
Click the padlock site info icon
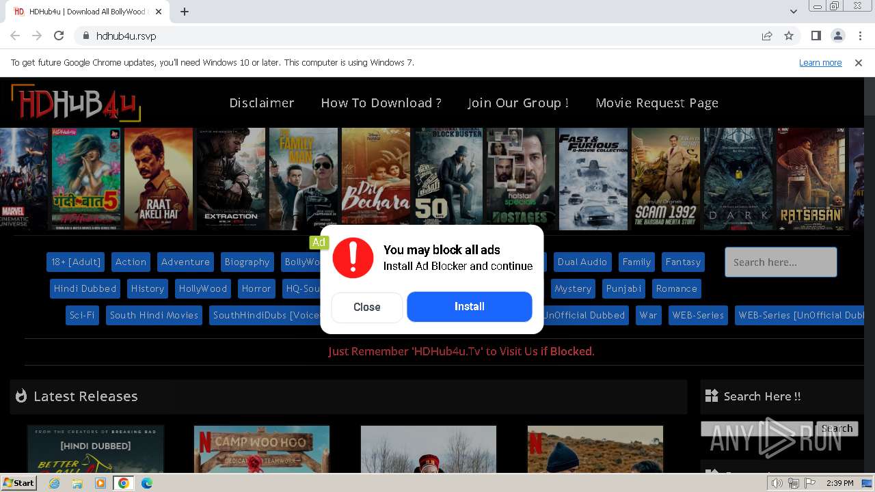click(85, 36)
